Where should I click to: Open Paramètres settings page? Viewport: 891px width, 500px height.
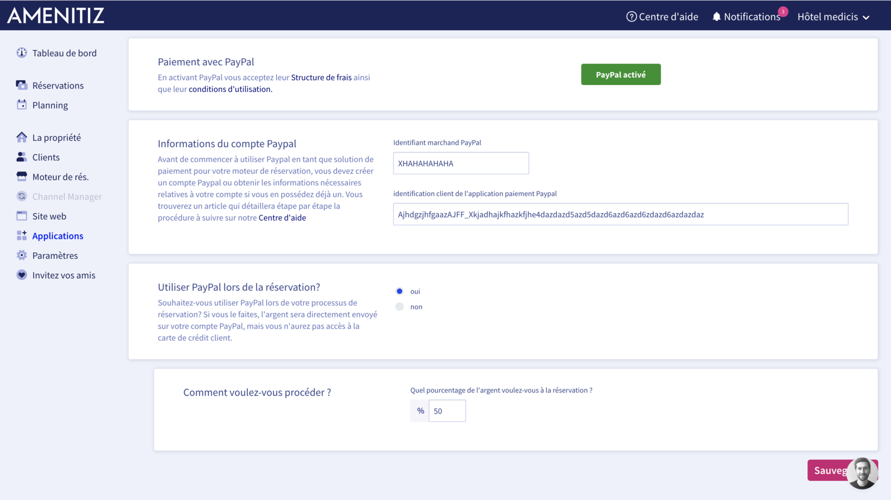coord(55,256)
